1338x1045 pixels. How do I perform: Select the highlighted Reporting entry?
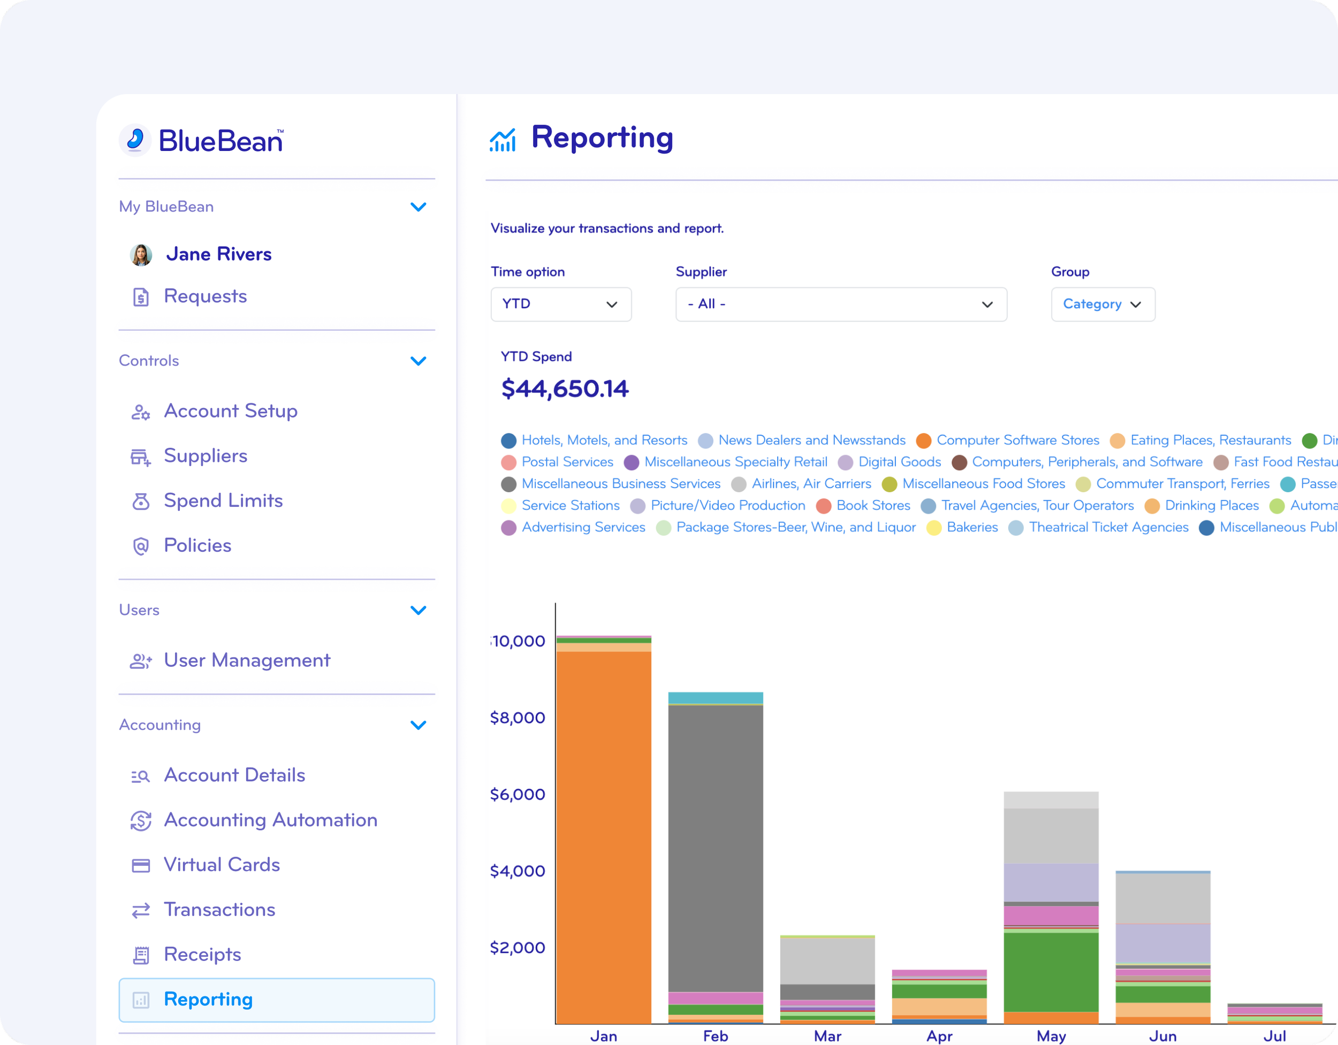click(208, 1000)
